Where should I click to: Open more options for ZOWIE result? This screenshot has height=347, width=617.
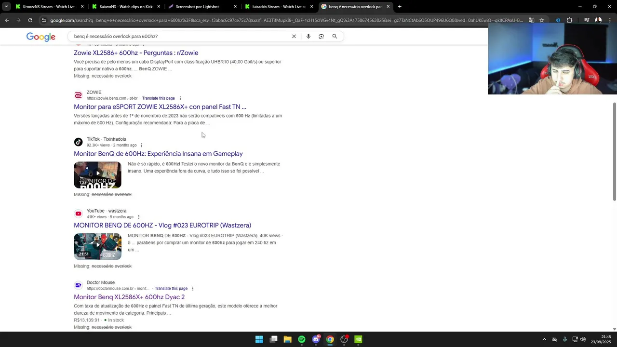180,98
